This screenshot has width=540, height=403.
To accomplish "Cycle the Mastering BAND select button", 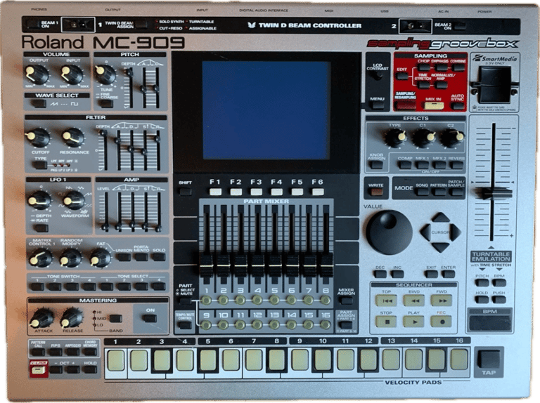I will coord(116,319).
